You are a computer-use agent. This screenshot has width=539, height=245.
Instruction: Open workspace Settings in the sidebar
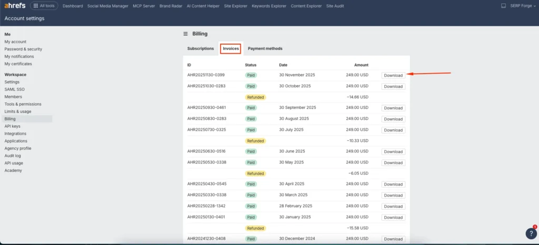(x=12, y=82)
